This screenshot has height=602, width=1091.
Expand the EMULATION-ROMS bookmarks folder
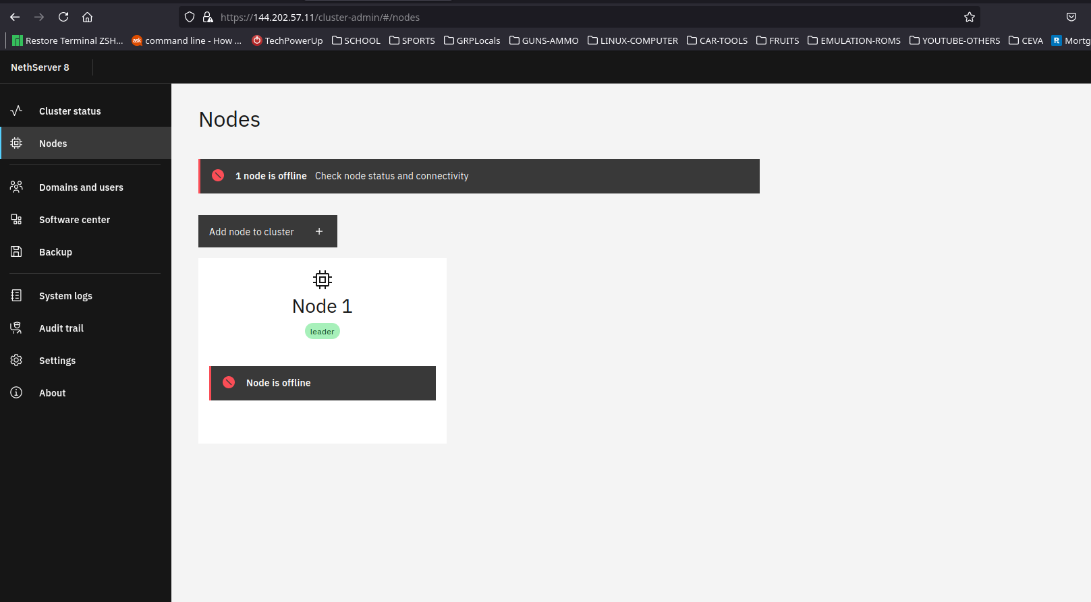[854, 40]
